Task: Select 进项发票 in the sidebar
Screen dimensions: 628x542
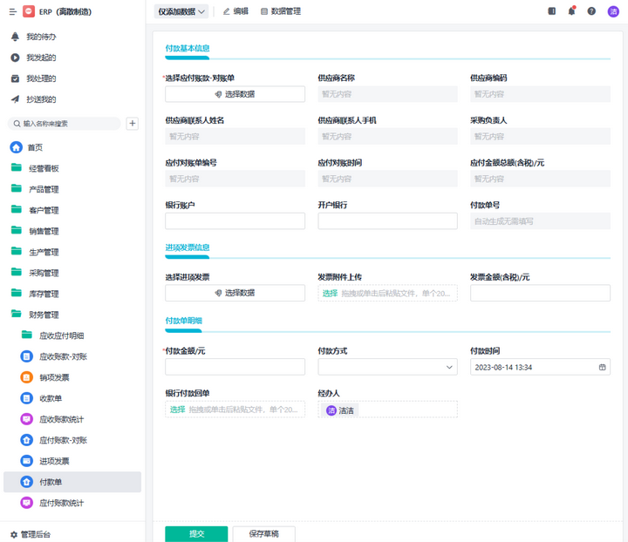Action: pyautogui.click(x=54, y=461)
